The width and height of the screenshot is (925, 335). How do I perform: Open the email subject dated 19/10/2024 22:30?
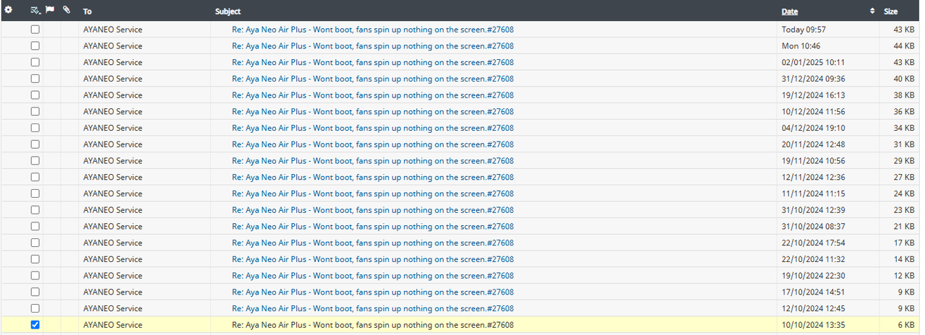pos(373,276)
